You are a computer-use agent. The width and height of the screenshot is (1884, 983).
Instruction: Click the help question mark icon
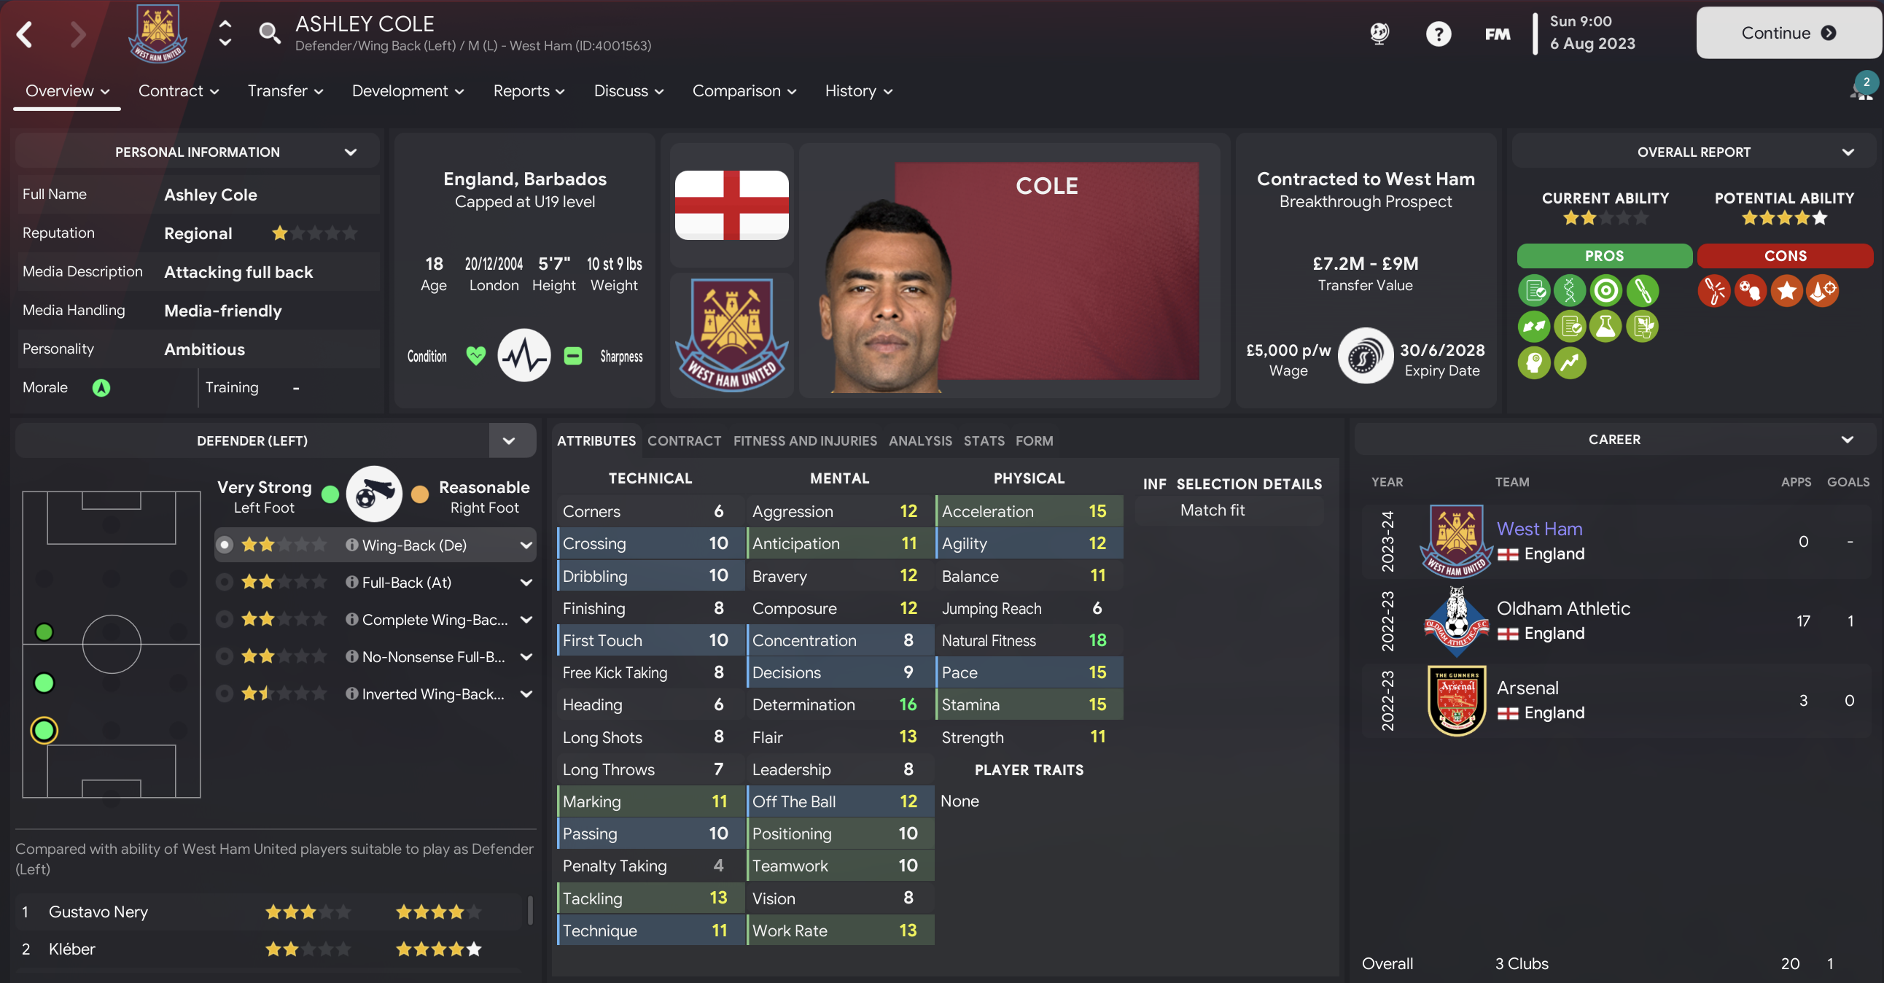(x=1437, y=34)
